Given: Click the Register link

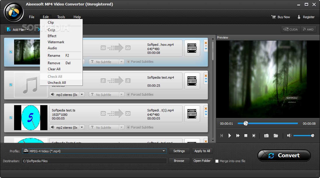Looking at the screenshot, I should pos(306,17).
